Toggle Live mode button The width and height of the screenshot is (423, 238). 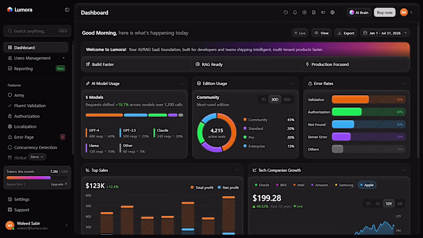point(300,33)
